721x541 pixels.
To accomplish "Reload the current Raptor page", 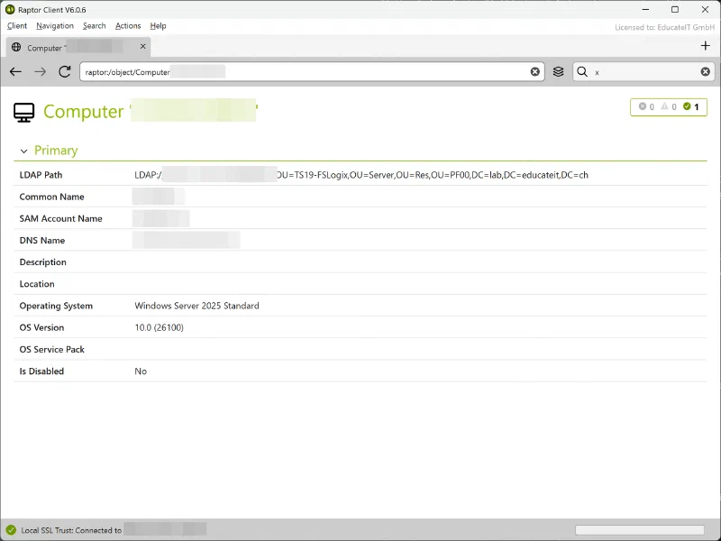I will coord(64,72).
